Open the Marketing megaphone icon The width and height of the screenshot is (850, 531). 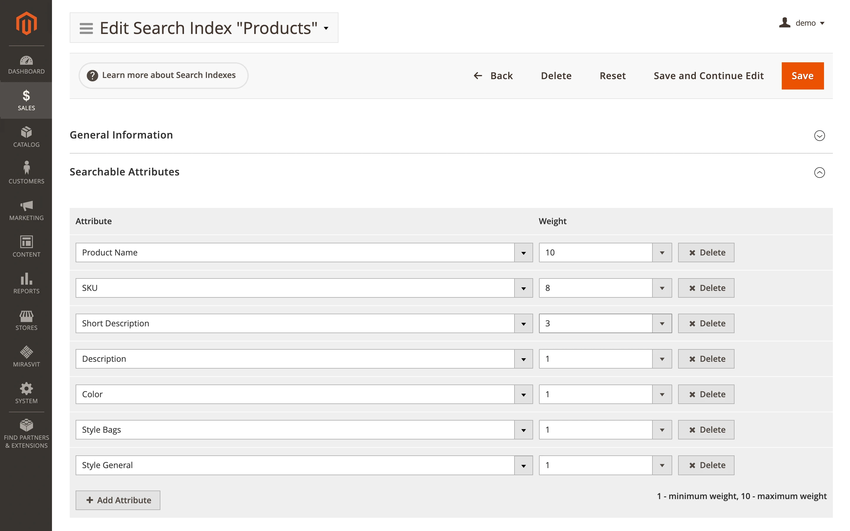(x=26, y=210)
